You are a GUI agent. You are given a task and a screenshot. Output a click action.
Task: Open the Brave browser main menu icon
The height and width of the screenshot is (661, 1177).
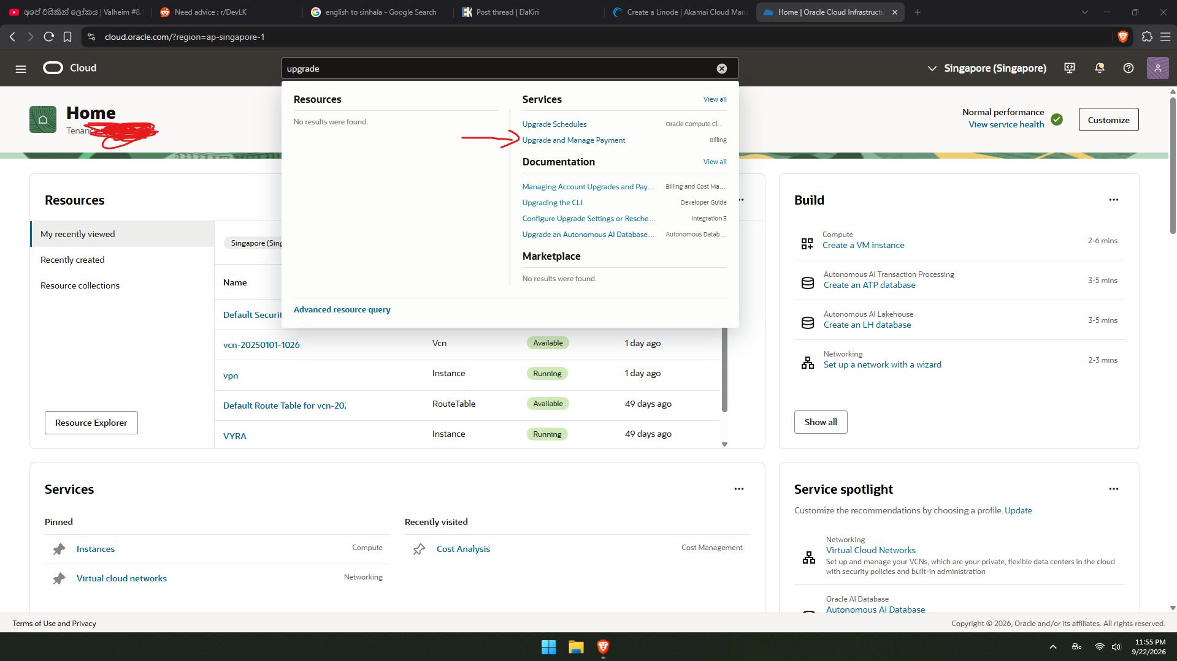[1165, 37]
